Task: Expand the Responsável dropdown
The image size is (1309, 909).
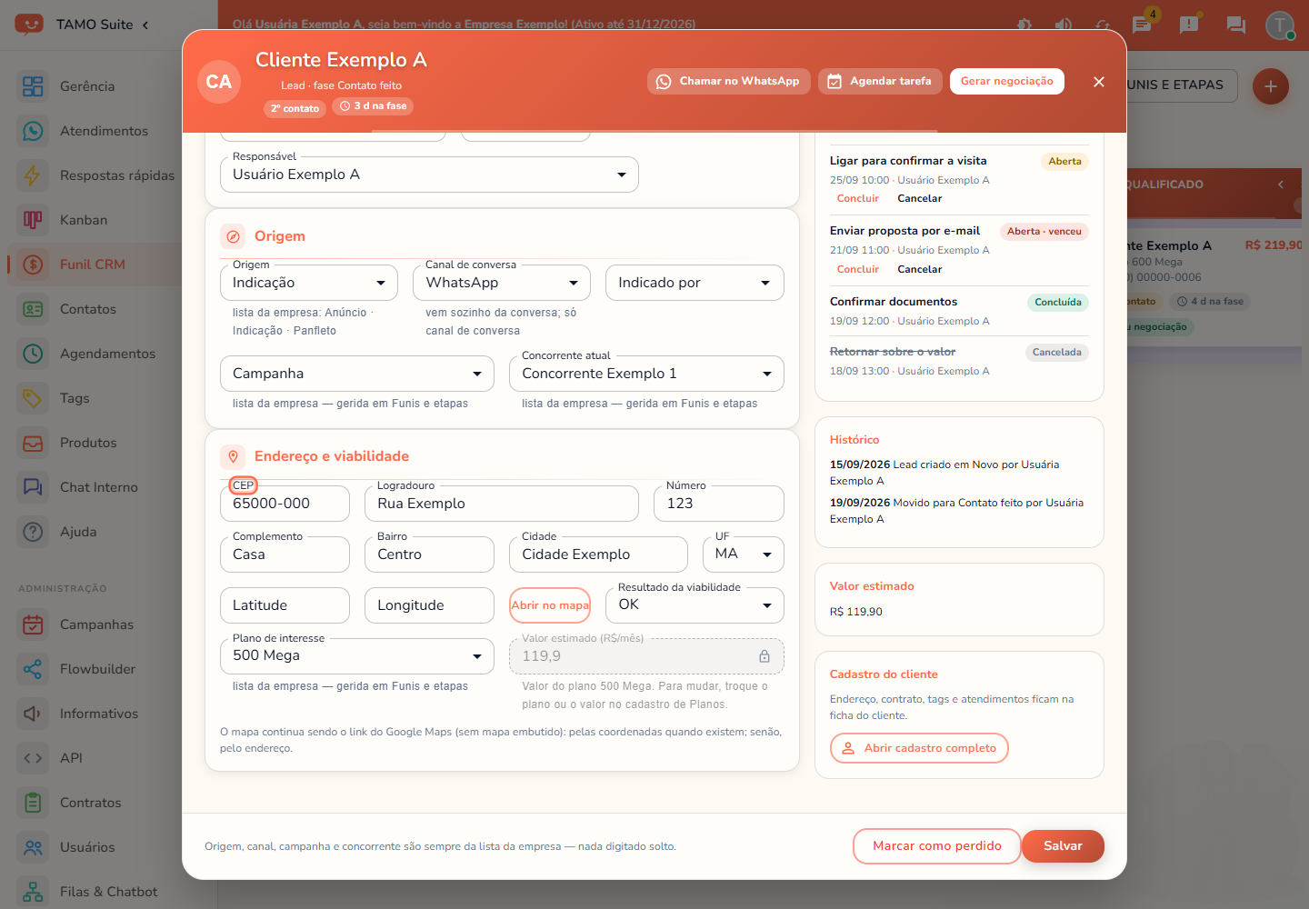Action: click(x=429, y=175)
